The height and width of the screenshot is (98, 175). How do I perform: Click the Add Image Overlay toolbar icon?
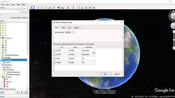(50, 8)
